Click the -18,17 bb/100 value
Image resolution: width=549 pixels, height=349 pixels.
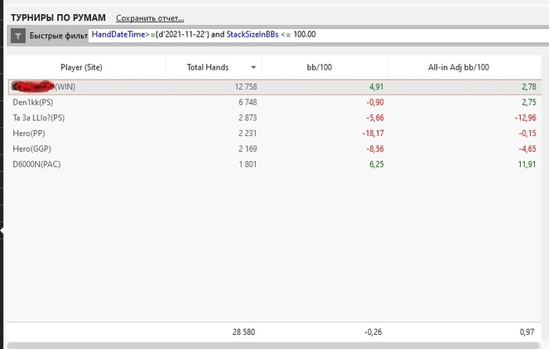tap(373, 133)
